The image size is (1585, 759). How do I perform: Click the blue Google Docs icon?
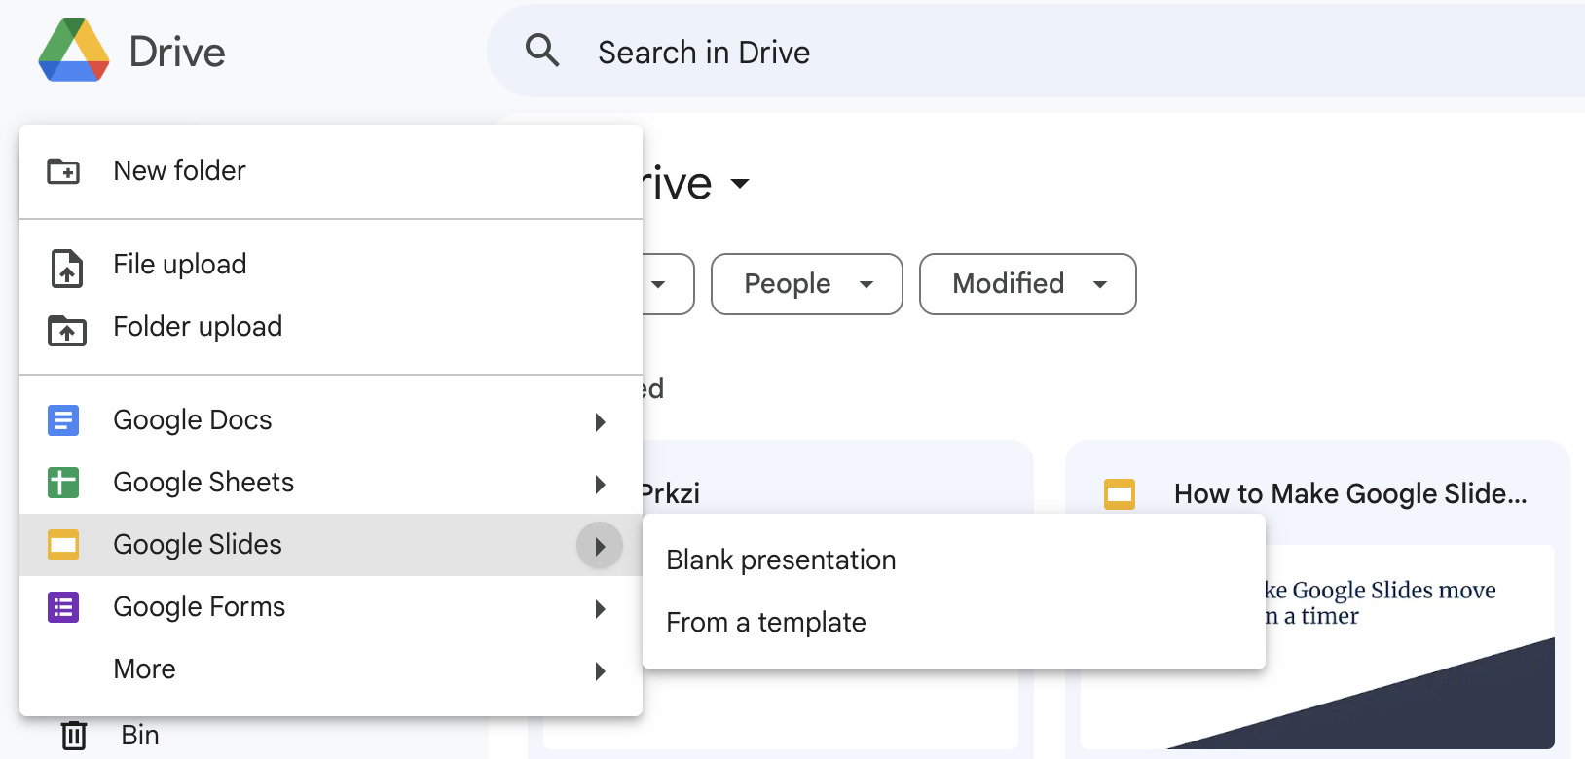(63, 420)
